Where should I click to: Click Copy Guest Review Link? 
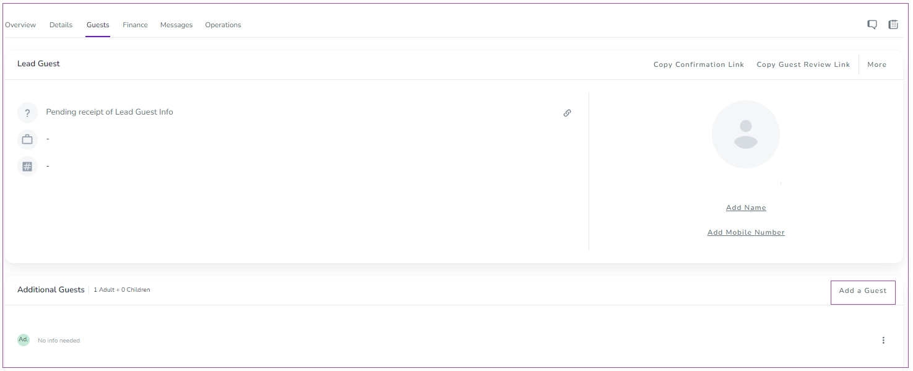(x=803, y=64)
